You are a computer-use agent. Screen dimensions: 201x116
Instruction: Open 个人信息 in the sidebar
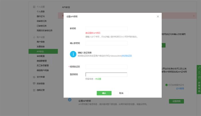(x=40, y=12)
